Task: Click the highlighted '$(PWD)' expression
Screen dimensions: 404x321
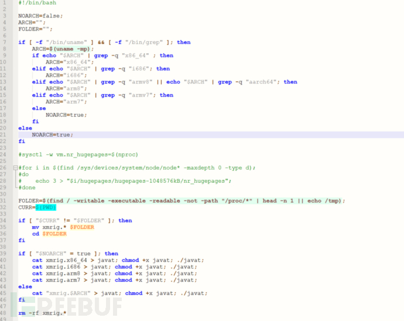Action: click(46, 207)
